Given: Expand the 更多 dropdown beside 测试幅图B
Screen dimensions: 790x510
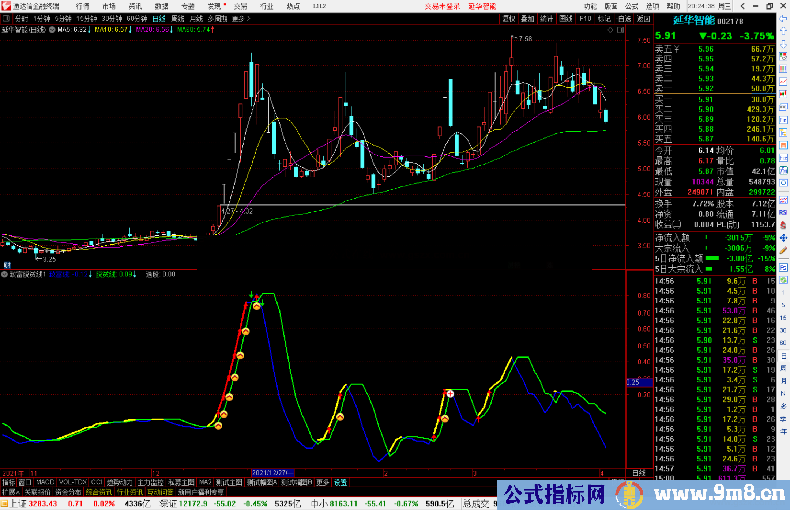Looking at the screenshot, I should 322,482.
